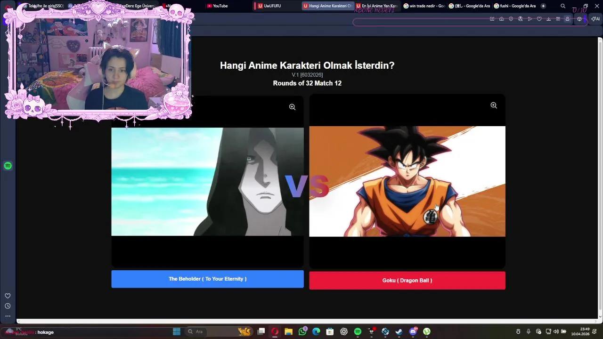Open the AI assistant button
603x339 pixels.
[595, 19]
